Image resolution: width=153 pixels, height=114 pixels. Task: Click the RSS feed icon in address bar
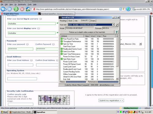coord(121,9)
